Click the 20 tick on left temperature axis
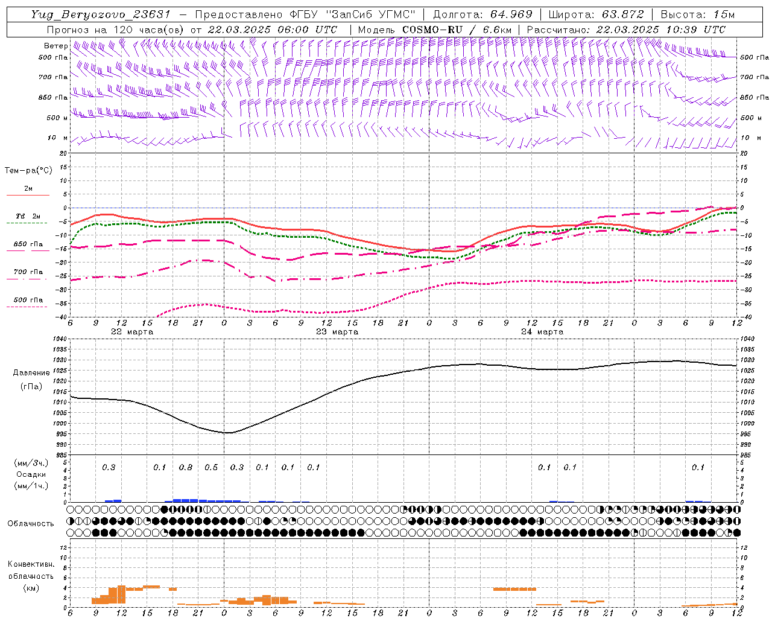This screenshot has width=772, height=618. coord(63,154)
